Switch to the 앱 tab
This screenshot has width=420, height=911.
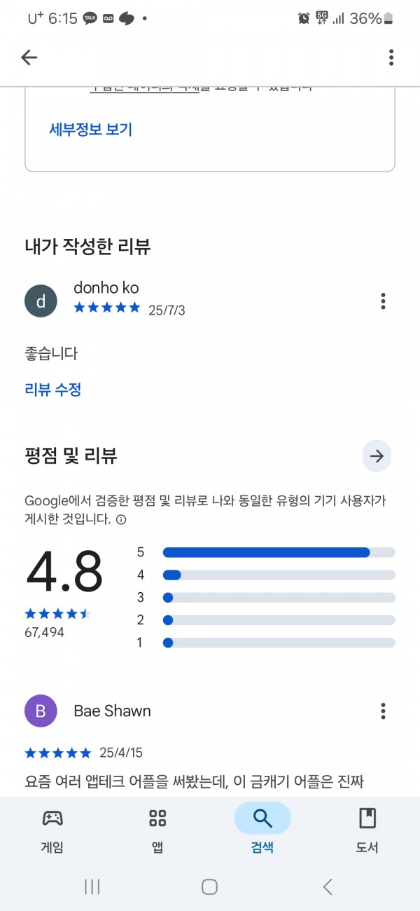157,830
